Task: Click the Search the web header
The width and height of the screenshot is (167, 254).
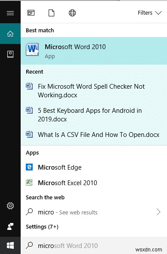Action: [x=45, y=197]
